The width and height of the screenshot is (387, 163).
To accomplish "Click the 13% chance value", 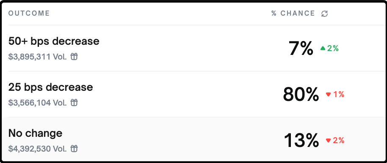I will (x=301, y=141).
